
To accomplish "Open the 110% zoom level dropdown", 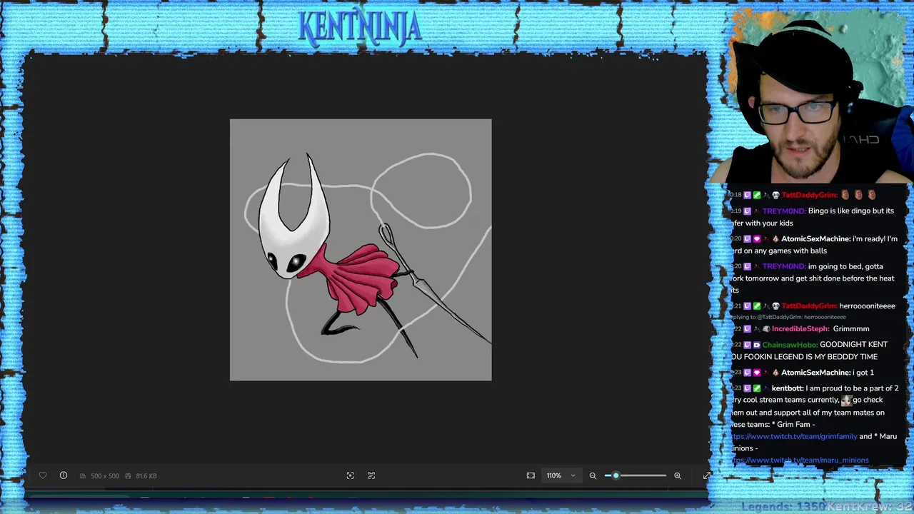I will [561, 475].
